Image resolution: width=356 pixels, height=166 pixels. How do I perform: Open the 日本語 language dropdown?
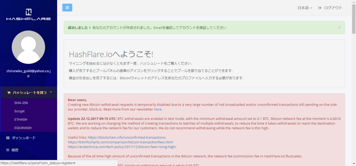[x=305, y=8]
